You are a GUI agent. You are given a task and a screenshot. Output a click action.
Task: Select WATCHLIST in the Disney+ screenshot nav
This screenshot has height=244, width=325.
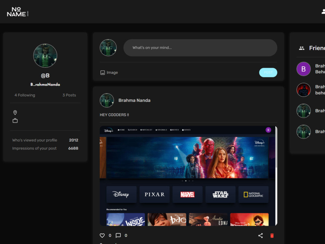pyautogui.click(x=146, y=130)
